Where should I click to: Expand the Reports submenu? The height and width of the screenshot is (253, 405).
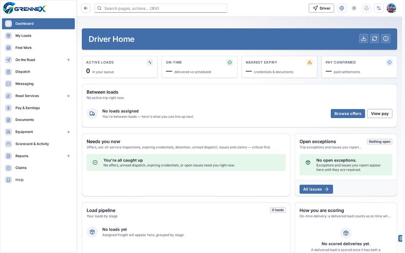68,156
